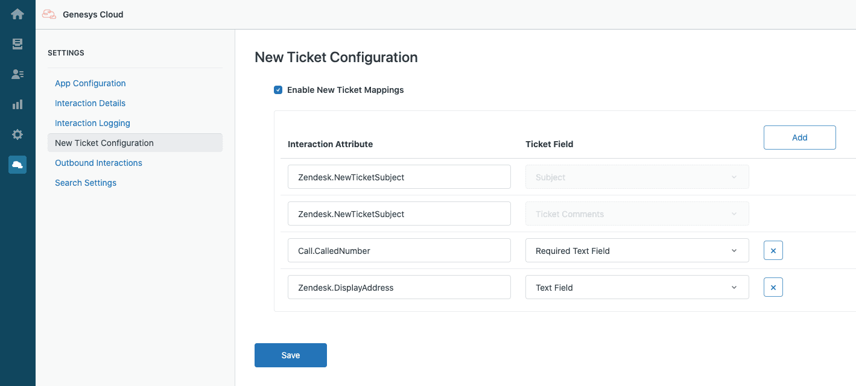Open the Analytics bar chart icon
The width and height of the screenshot is (856, 386).
(x=17, y=104)
